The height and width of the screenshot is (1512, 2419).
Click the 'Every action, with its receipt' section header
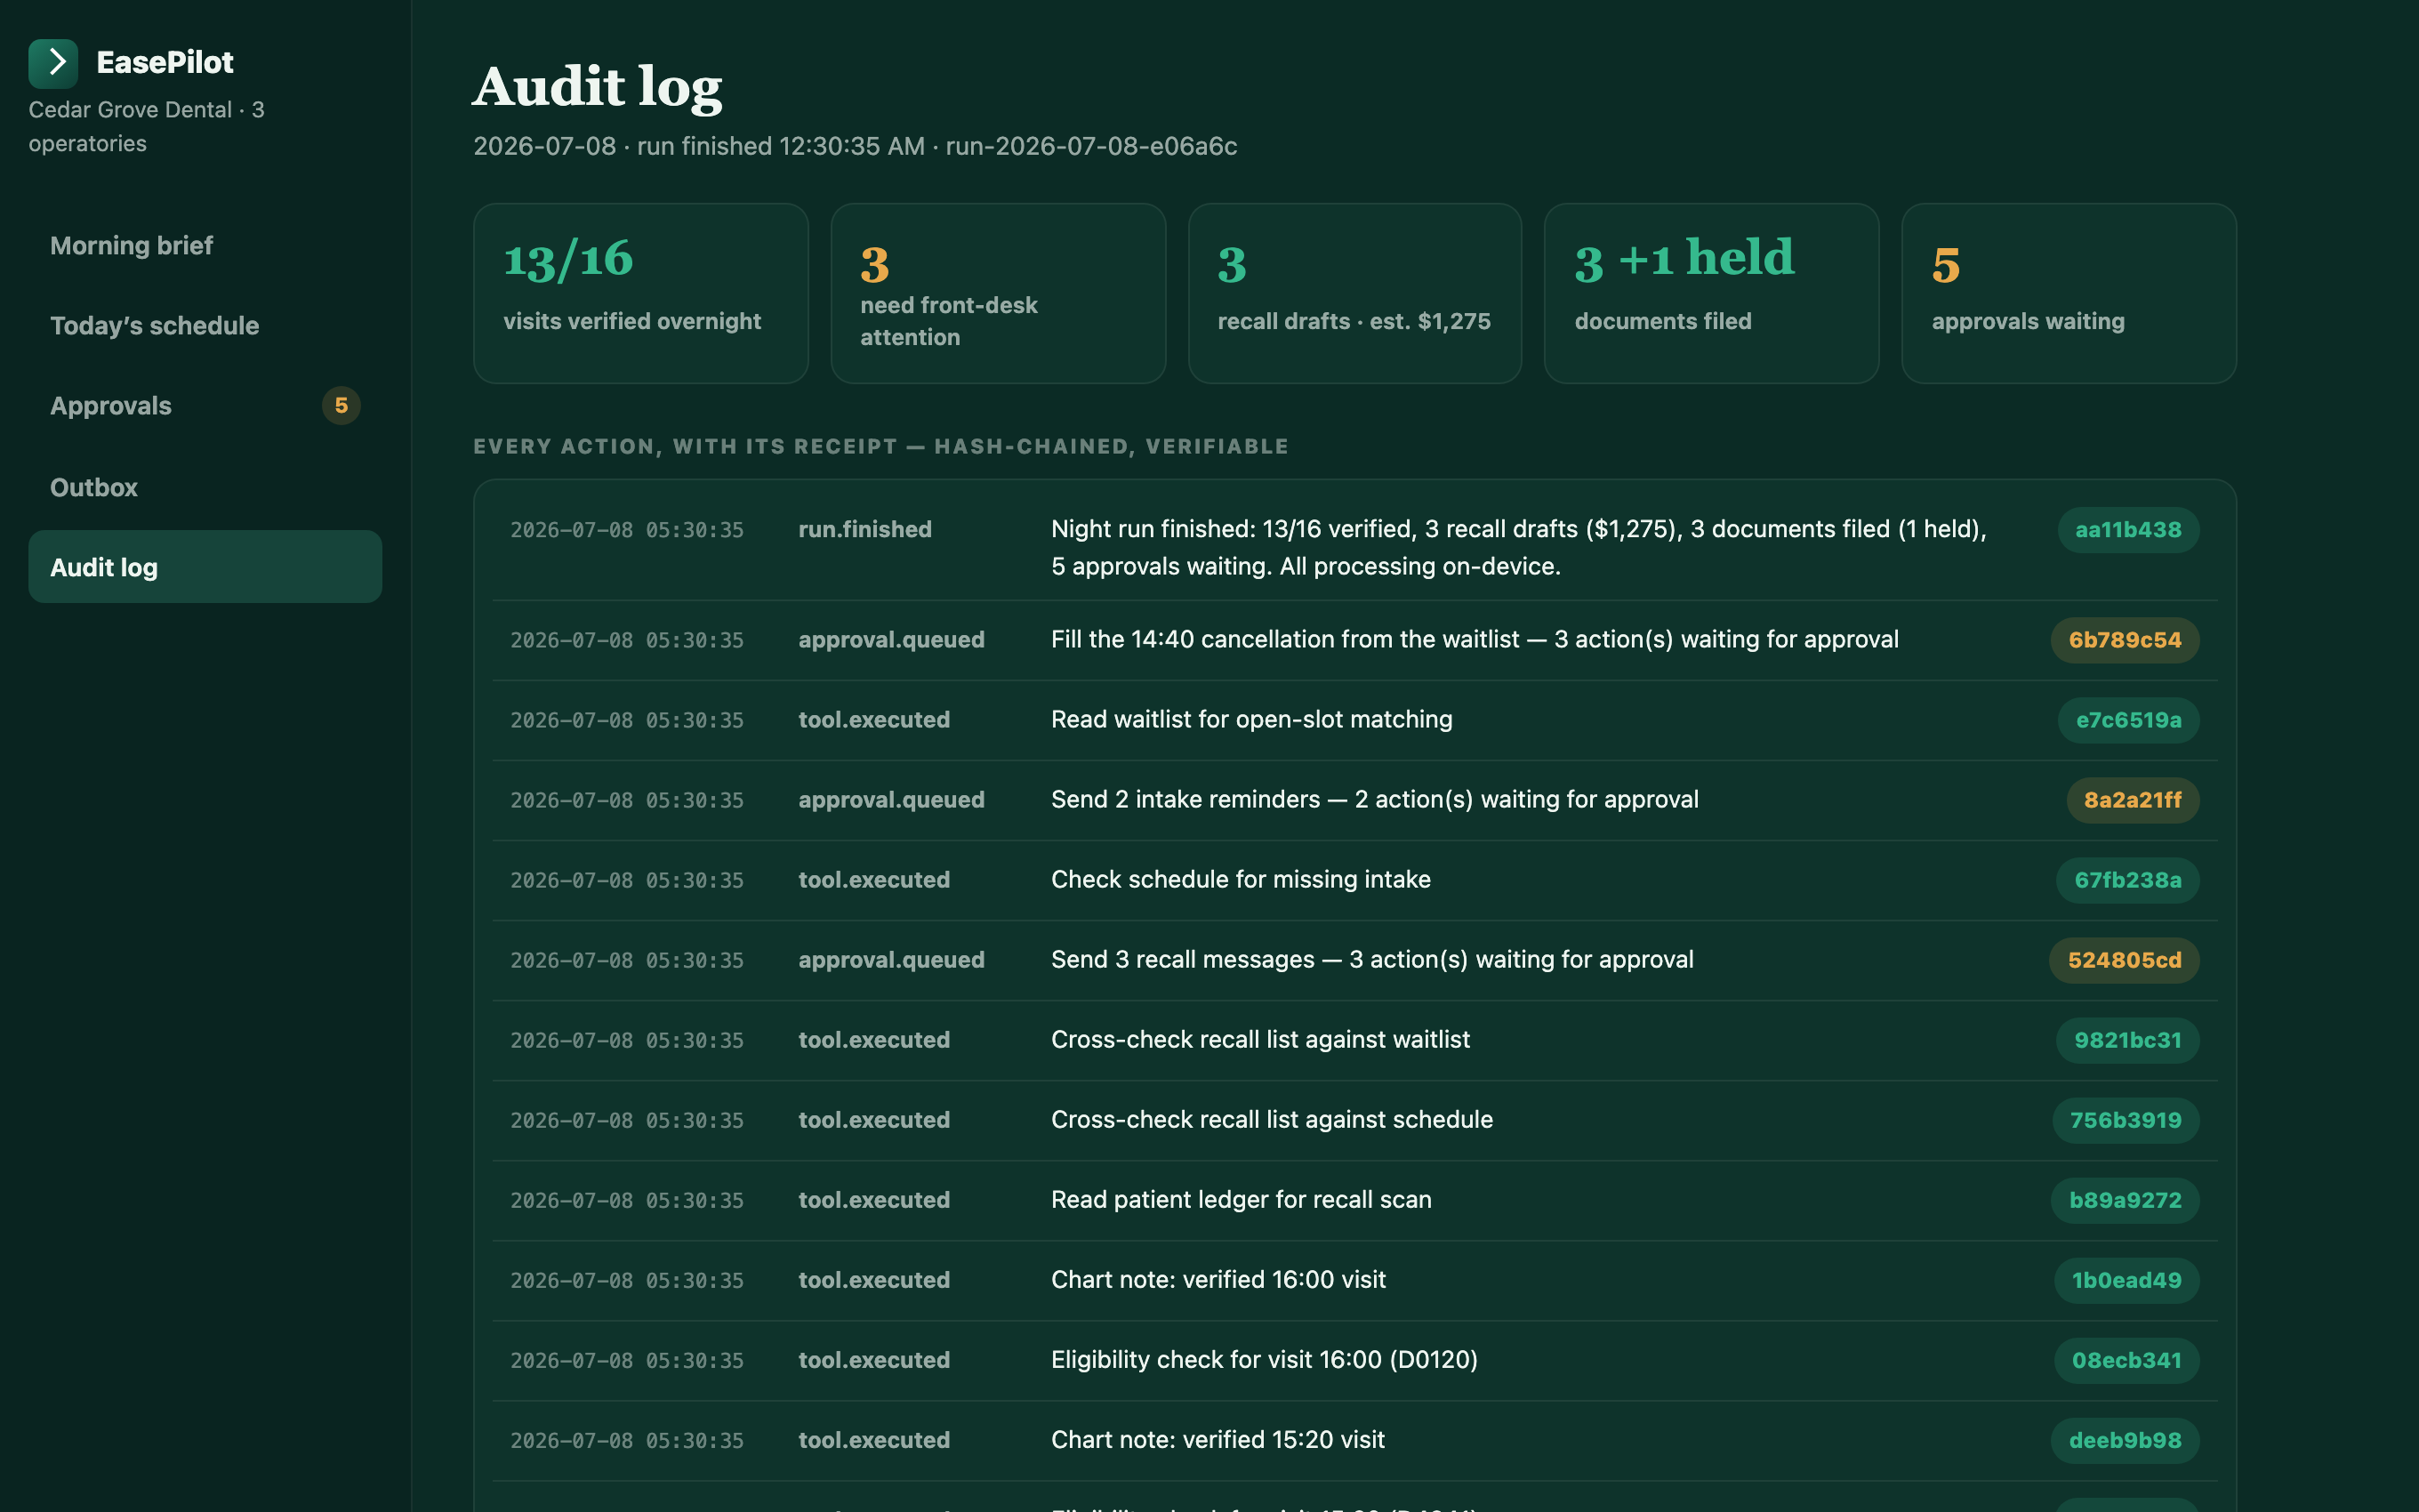pos(880,446)
